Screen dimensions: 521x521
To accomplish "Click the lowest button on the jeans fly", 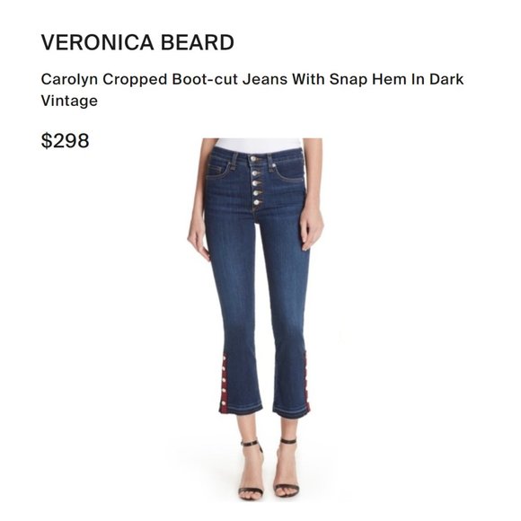I will (257, 202).
